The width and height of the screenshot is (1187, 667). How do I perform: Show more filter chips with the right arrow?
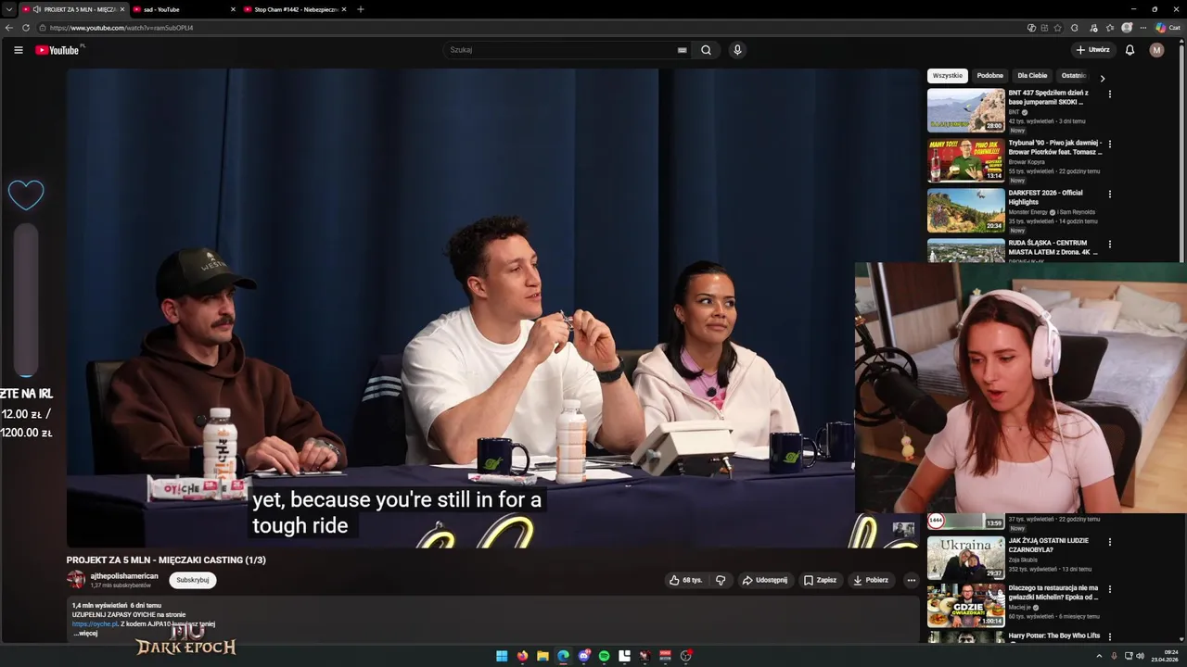coord(1102,78)
